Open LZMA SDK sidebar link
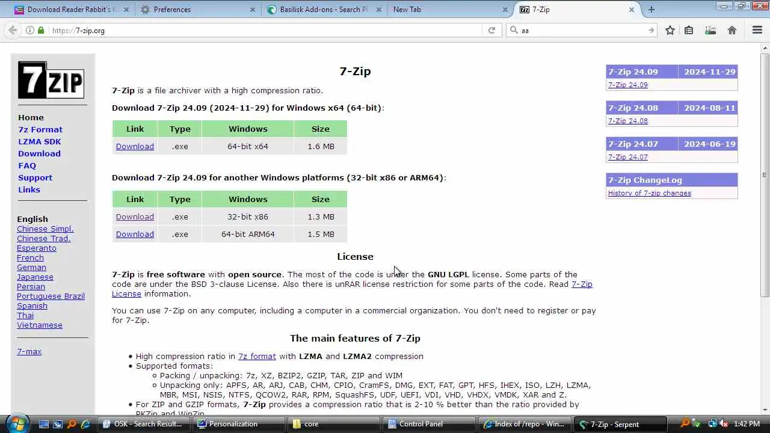 [40, 141]
